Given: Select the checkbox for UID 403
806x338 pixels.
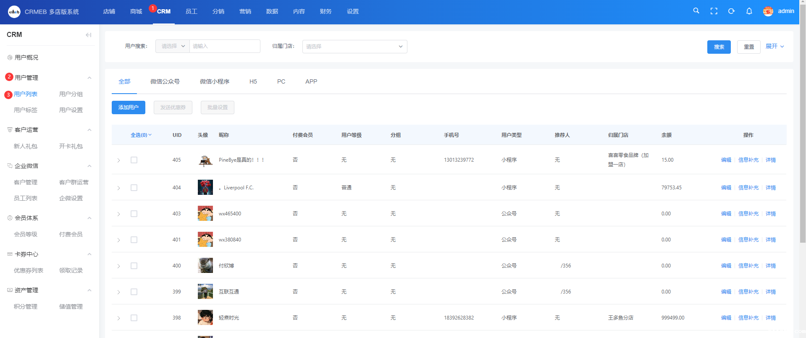Looking at the screenshot, I should (134, 214).
